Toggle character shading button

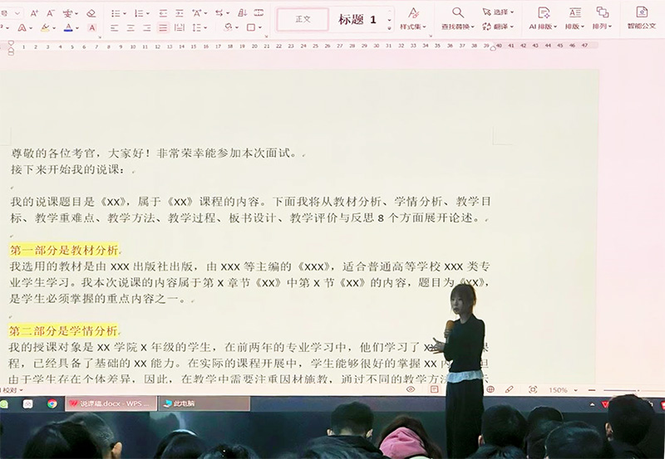coord(91,28)
